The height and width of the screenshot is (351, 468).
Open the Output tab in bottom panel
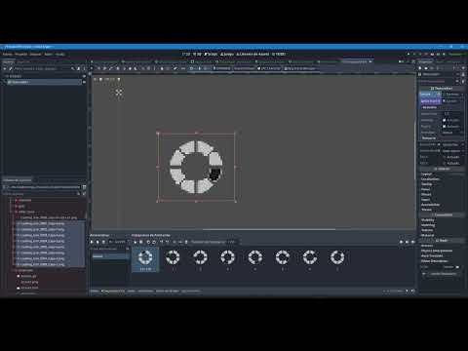95,292
